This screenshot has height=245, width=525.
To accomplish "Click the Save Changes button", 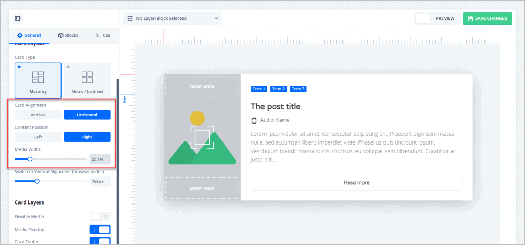I will coord(487,18).
